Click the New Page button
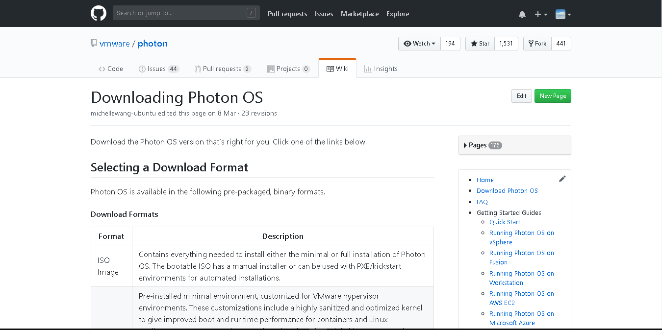The height and width of the screenshot is (330, 662). tap(553, 95)
